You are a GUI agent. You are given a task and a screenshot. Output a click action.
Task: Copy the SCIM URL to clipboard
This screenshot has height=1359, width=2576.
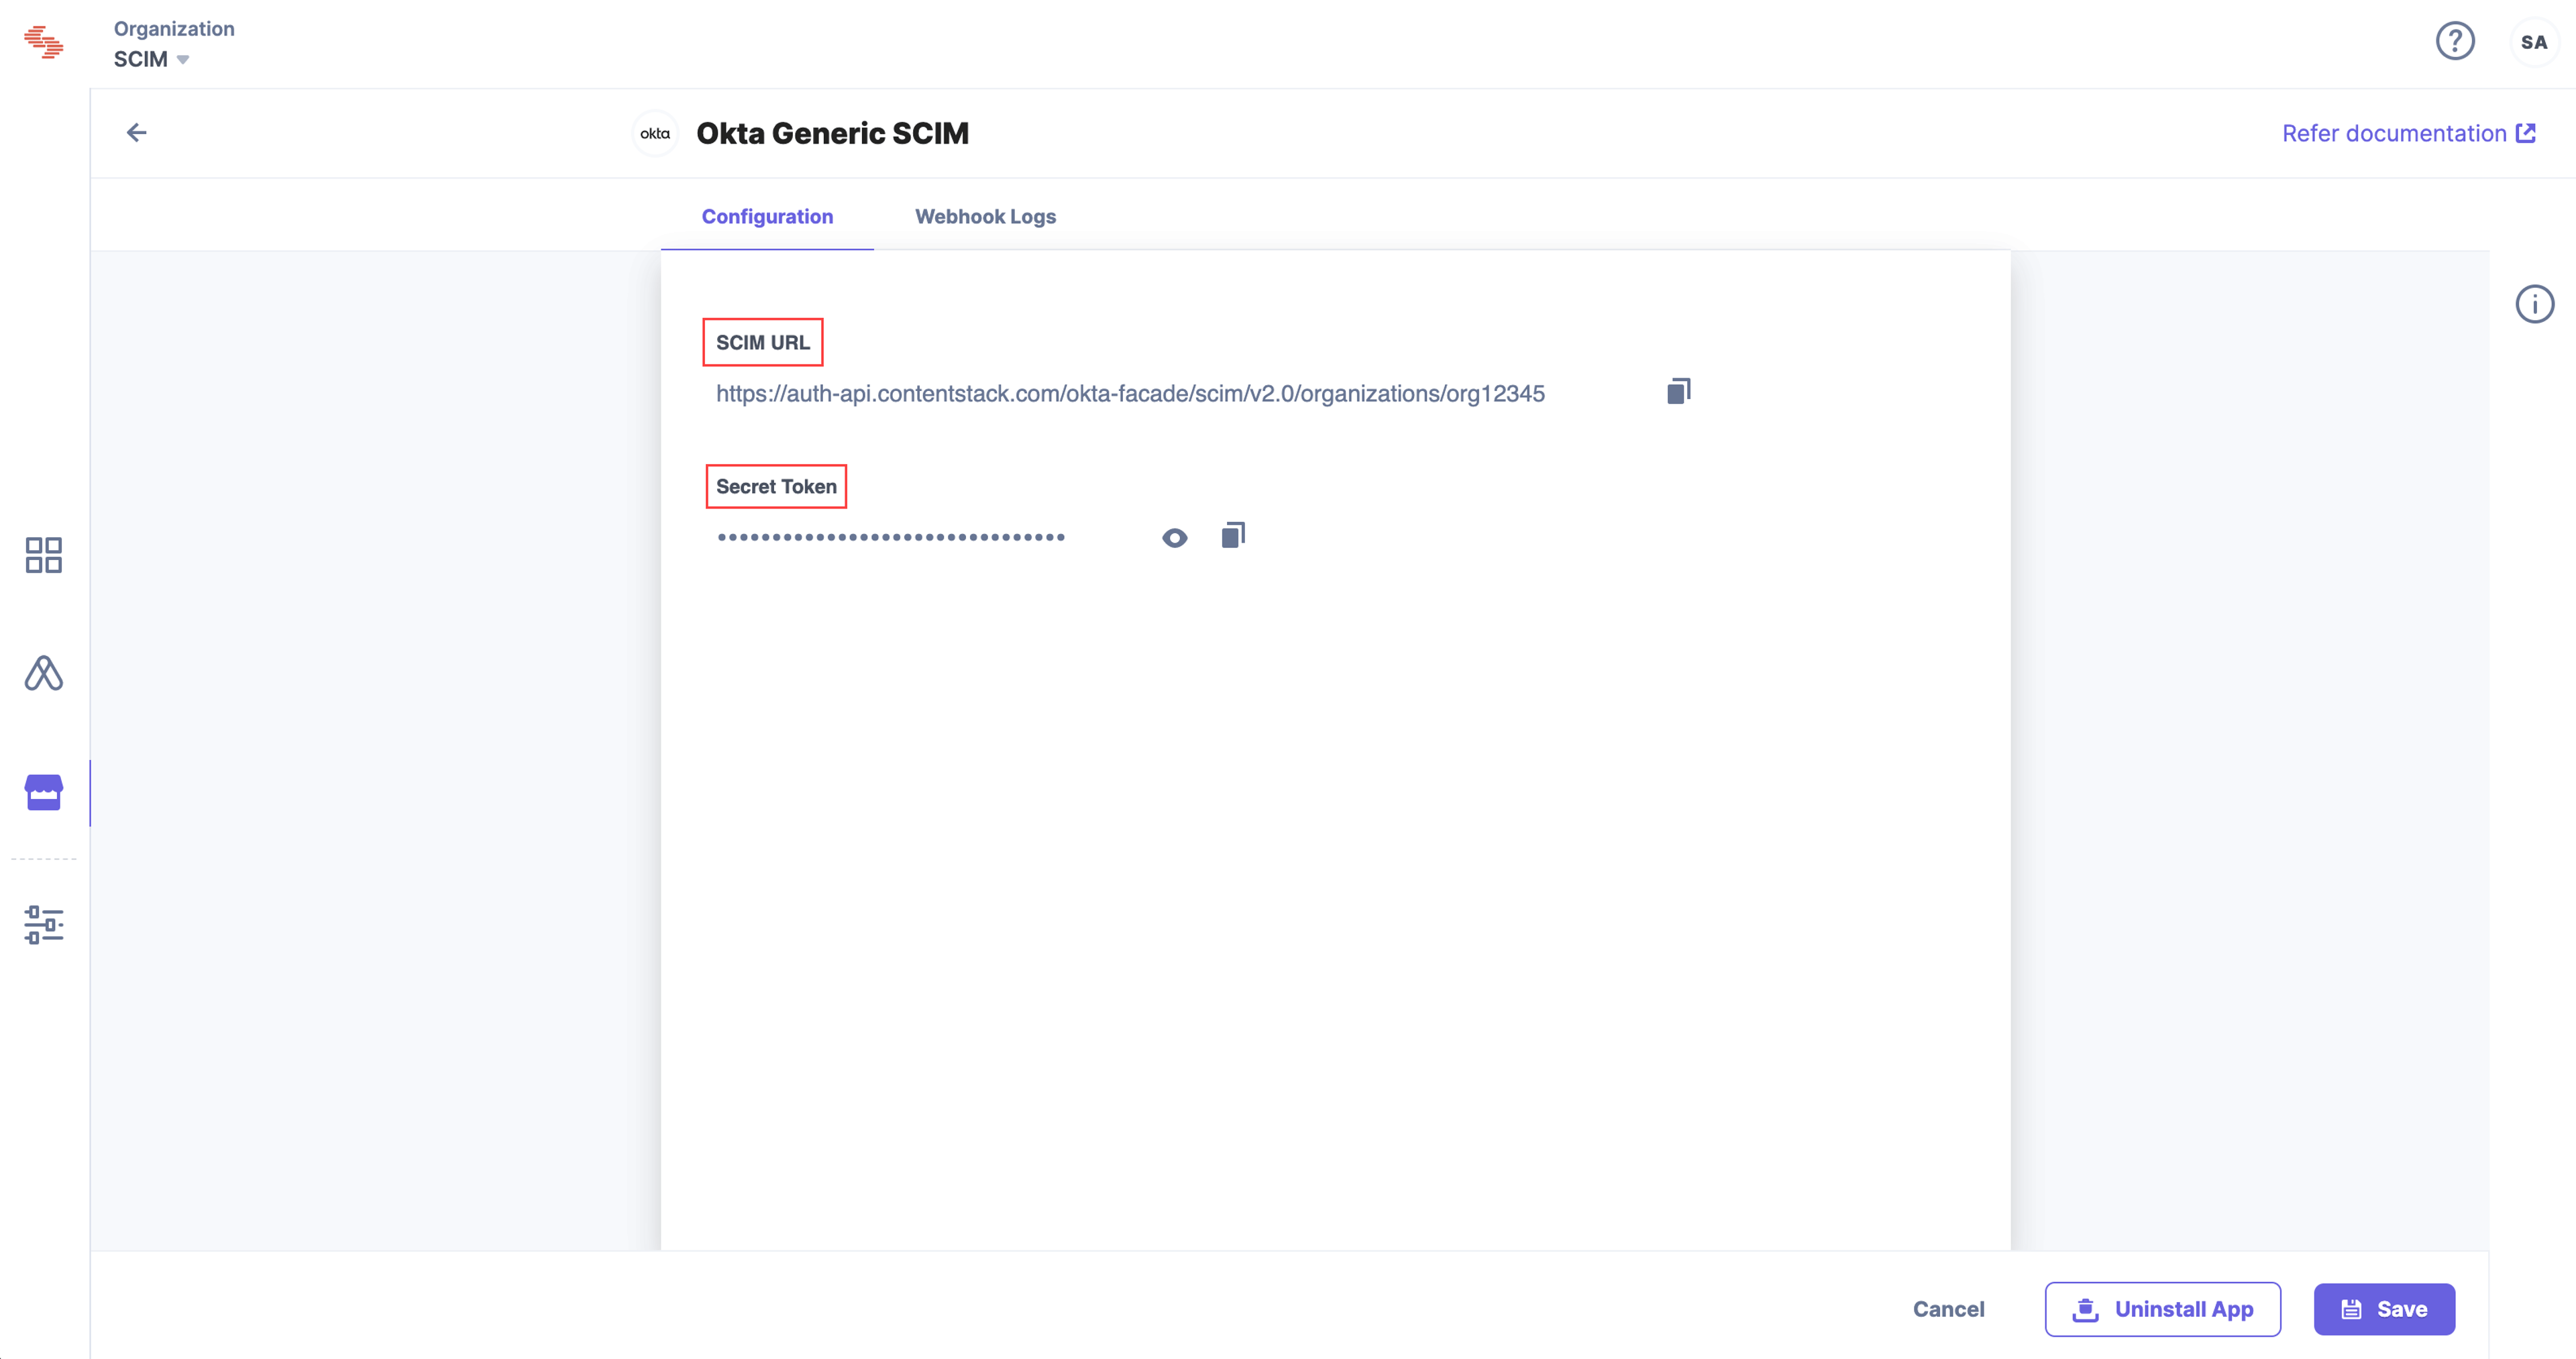tap(1678, 391)
